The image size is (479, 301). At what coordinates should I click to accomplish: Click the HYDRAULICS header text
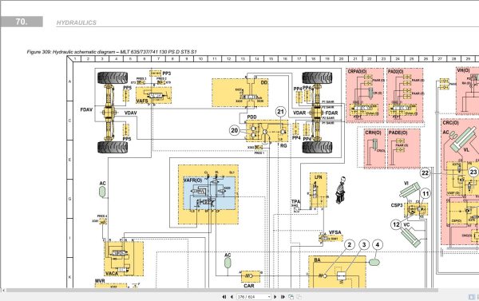(77, 22)
